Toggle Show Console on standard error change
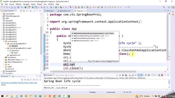The height and width of the screenshot is (98, 175). pos(142,75)
